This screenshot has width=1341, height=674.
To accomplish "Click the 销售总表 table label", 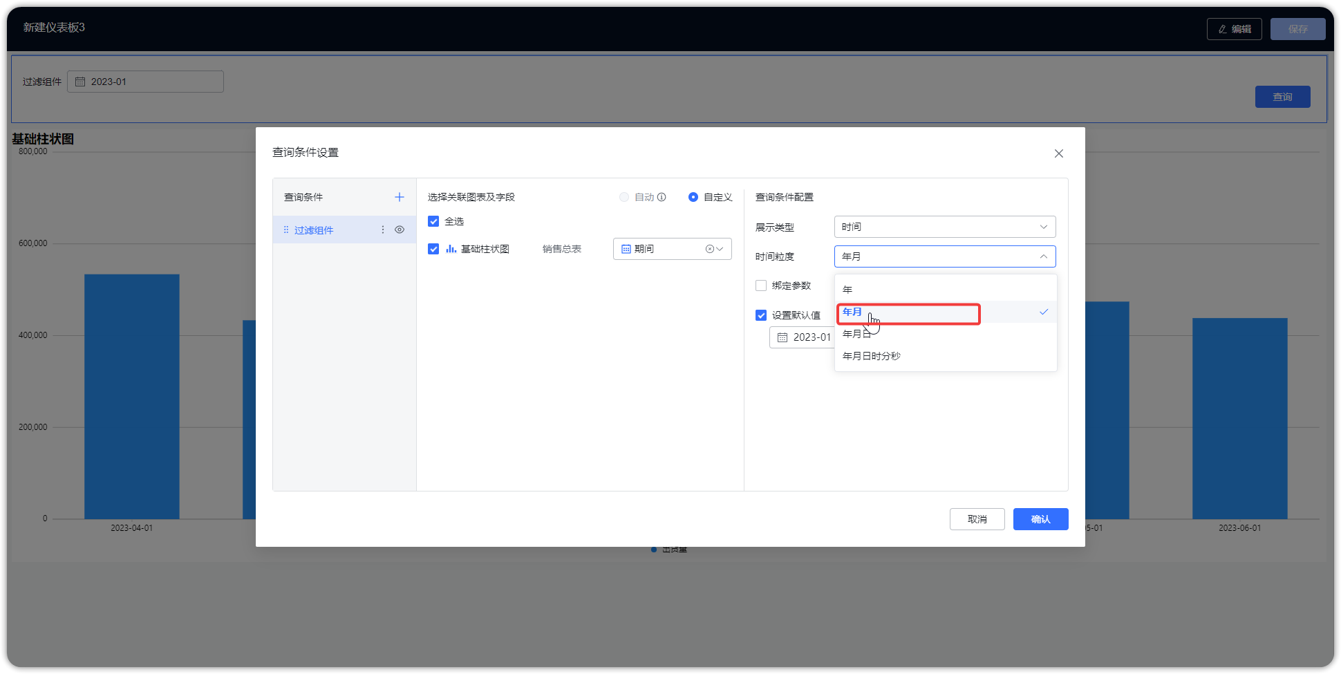I will pos(561,249).
